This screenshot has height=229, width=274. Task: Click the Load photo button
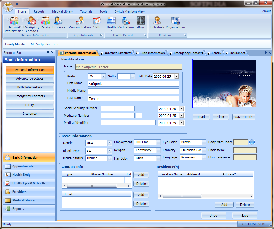pos(201,117)
